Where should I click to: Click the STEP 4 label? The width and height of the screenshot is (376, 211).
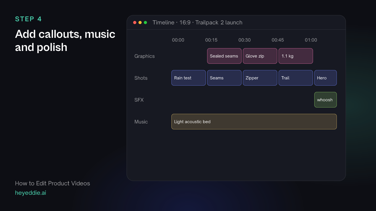[28, 19]
